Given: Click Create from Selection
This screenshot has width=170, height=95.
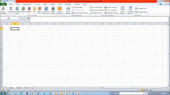Looking at the screenshot, I should click(80, 13).
